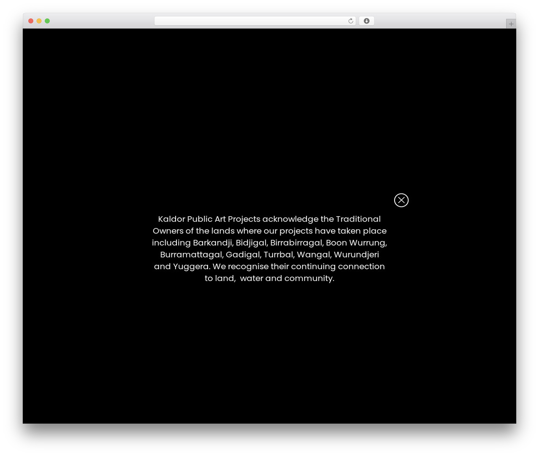This screenshot has height=456, width=539.
Task: Click the red close window button
Action: (x=31, y=21)
